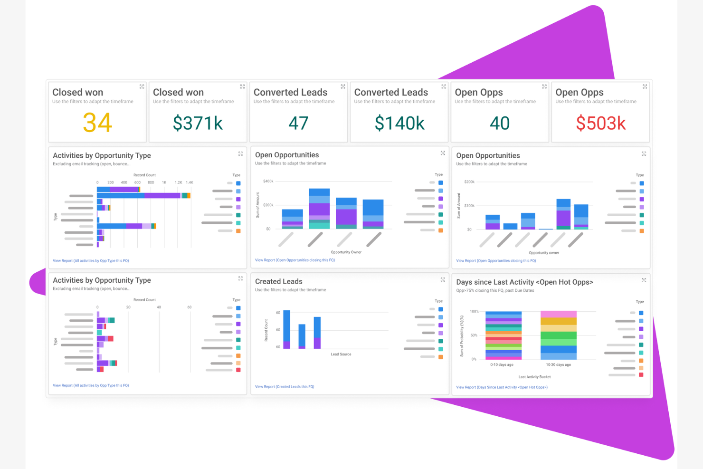703x469 pixels.
Task: Expand the Converted Leads card showing $140k
Action: point(444,86)
